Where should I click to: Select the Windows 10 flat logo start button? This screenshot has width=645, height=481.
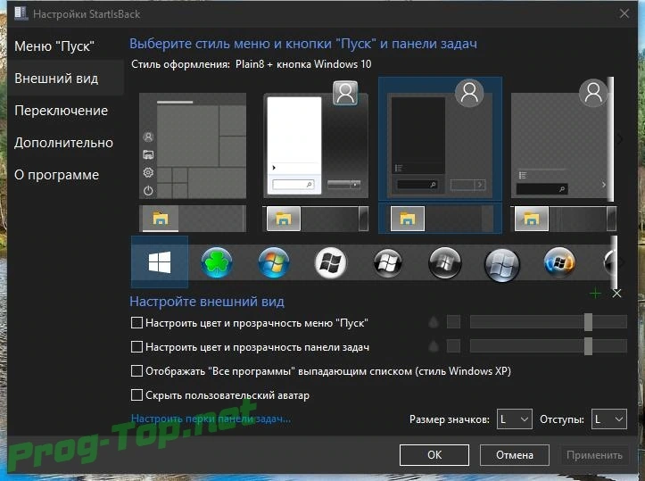pyautogui.click(x=160, y=262)
